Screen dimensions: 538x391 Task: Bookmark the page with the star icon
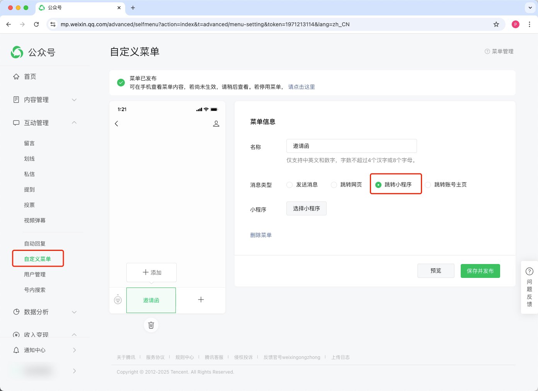tap(496, 24)
